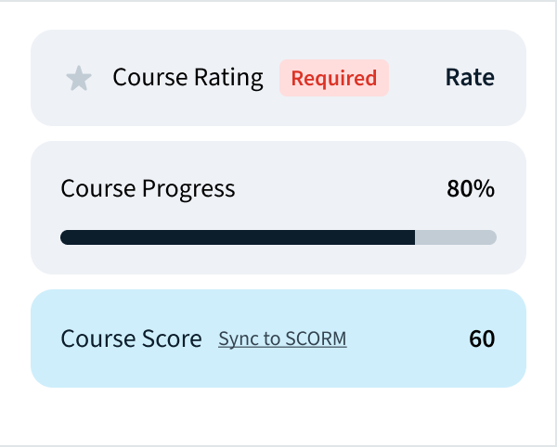The width and height of the screenshot is (557, 447).
Task: Click where the progress fill ends at 80%
Action: pyautogui.click(x=414, y=237)
